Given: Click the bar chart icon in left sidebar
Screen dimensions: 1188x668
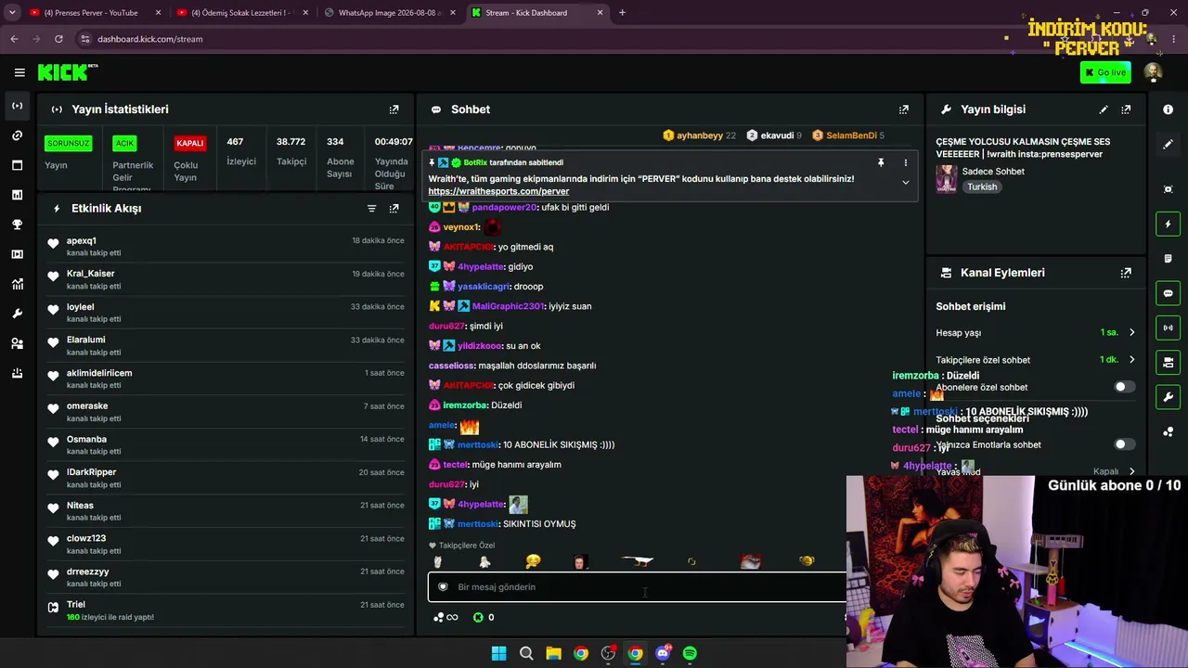Looking at the screenshot, I should coord(18,195).
